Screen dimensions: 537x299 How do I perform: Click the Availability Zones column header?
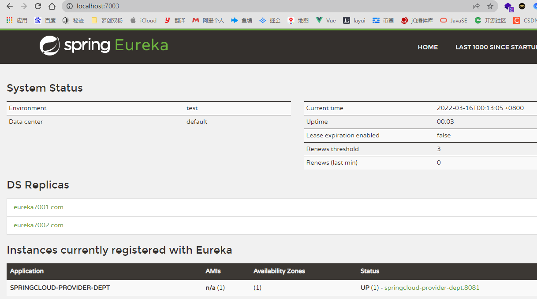(x=279, y=271)
